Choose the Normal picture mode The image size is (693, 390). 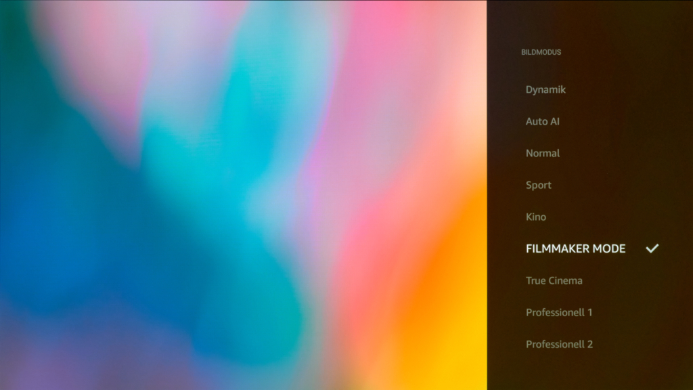(543, 153)
